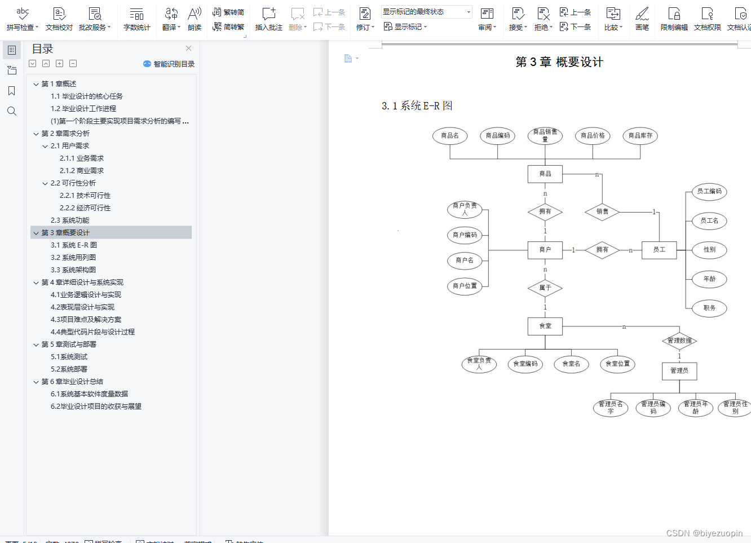
Task: Show the 字数统计 word count
Action: click(x=136, y=19)
